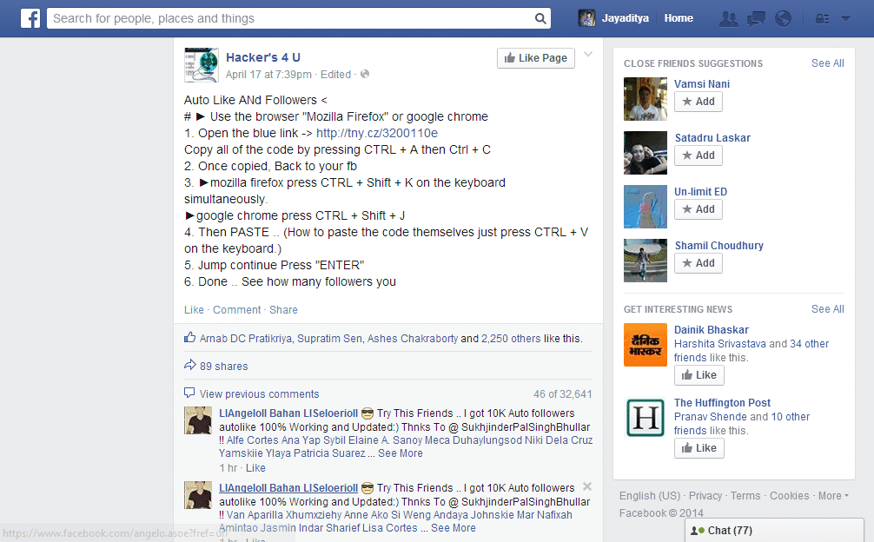Open Supratim Sen profile
The image size is (874, 542).
pyautogui.click(x=329, y=339)
